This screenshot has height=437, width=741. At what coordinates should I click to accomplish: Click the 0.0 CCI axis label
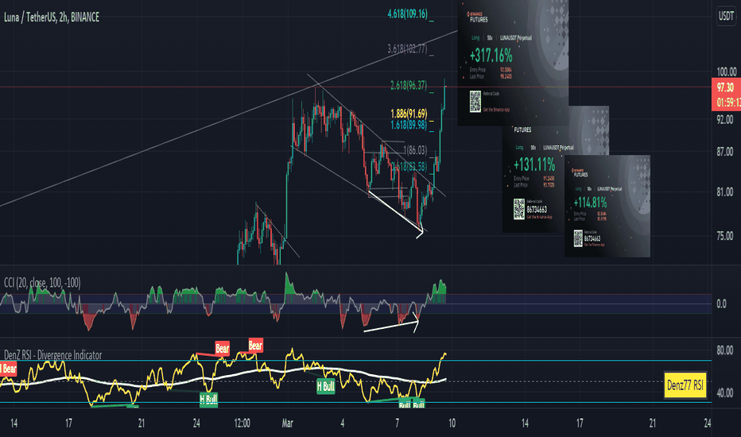(721, 304)
